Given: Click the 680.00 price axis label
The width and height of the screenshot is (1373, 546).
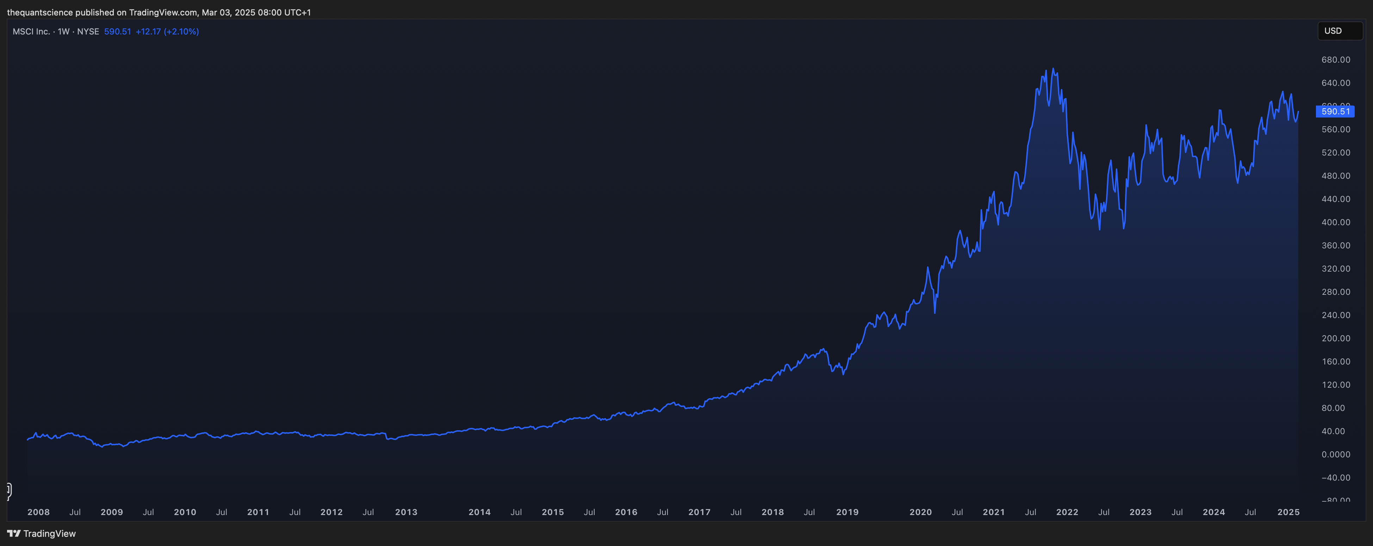Looking at the screenshot, I should [x=1336, y=59].
